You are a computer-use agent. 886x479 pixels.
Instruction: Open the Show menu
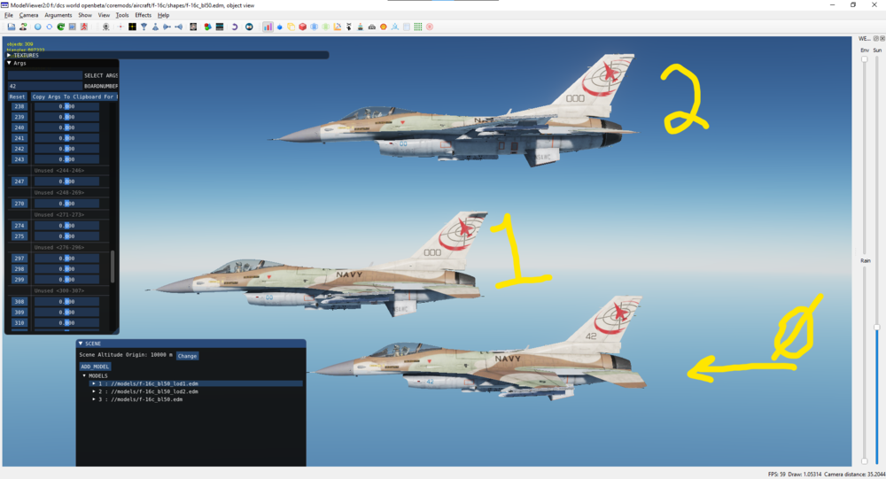click(85, 15)
